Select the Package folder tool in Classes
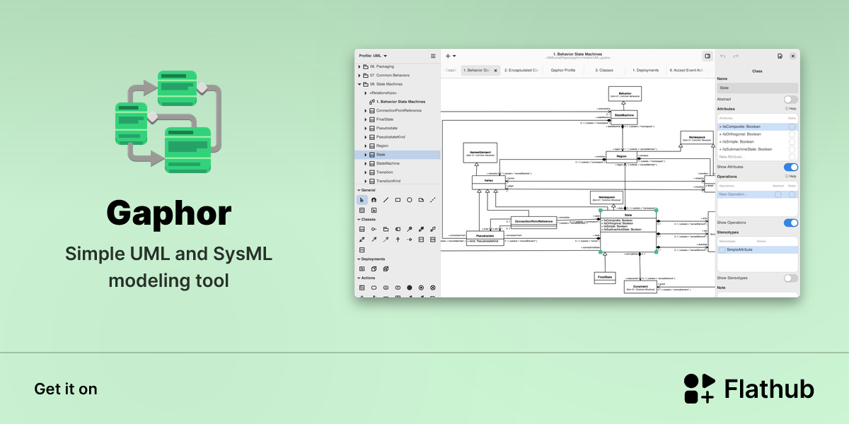This screenshot has width=849, height=424. click(386, 229)
